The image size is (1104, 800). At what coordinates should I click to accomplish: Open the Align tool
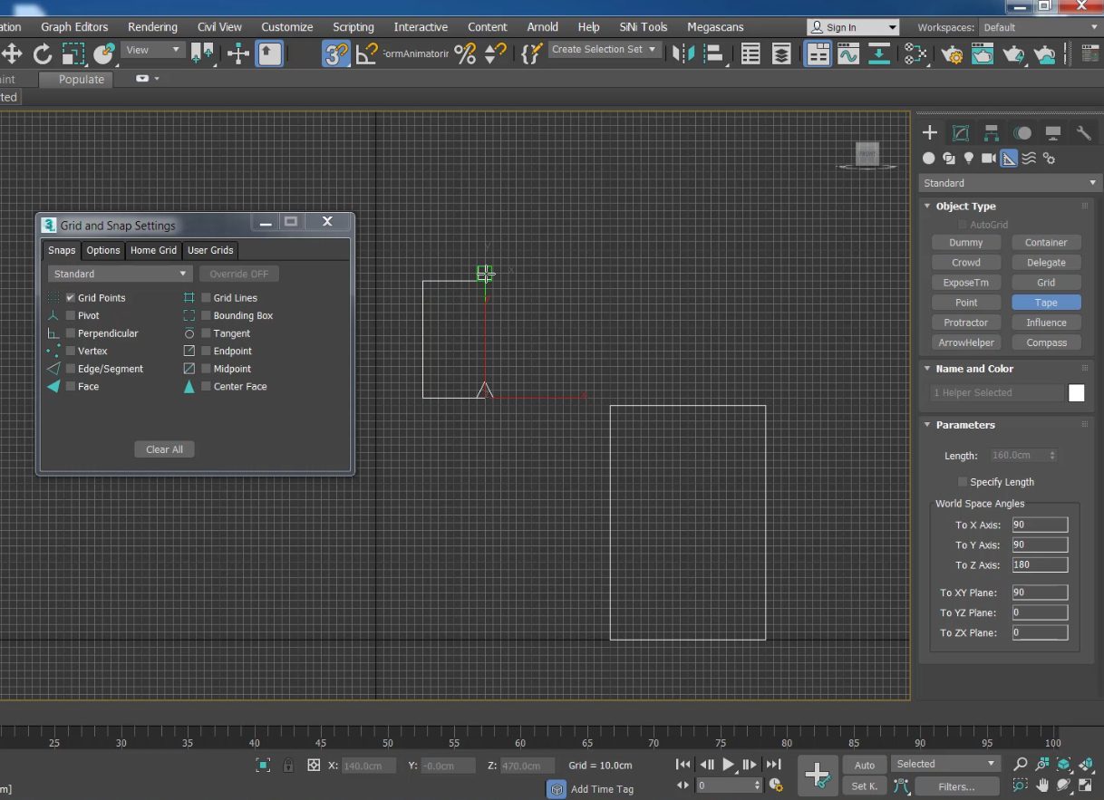click(713, 54)
